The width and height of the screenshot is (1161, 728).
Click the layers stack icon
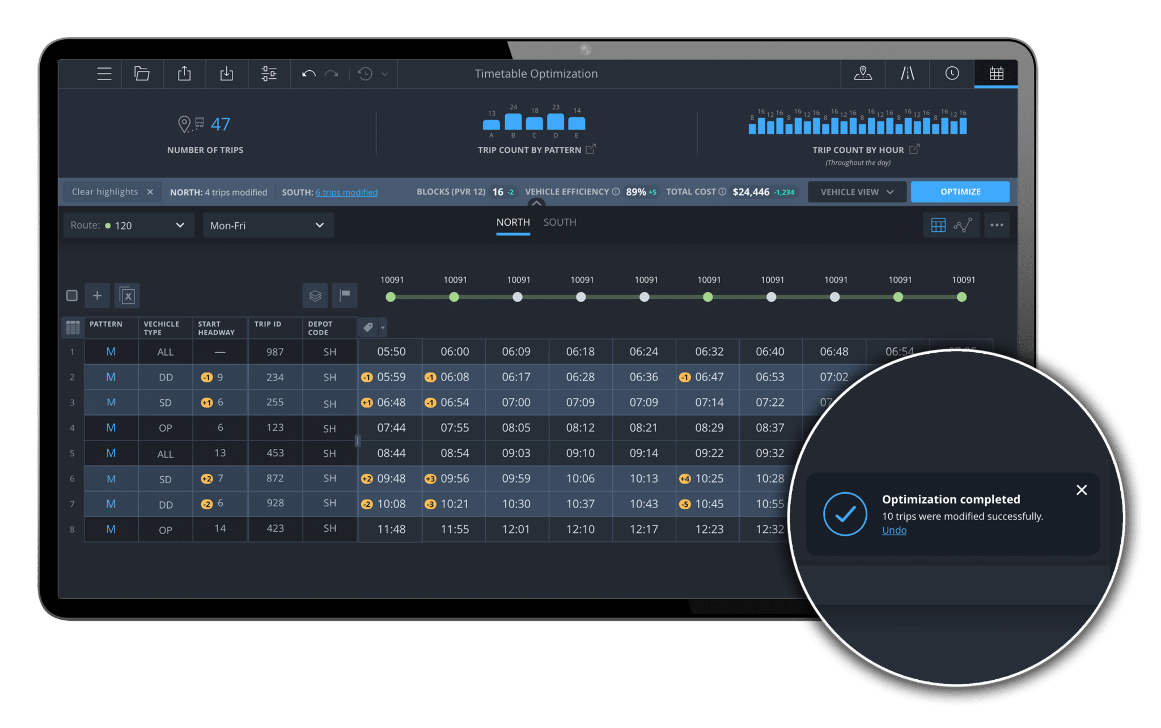tap(315, 295)
